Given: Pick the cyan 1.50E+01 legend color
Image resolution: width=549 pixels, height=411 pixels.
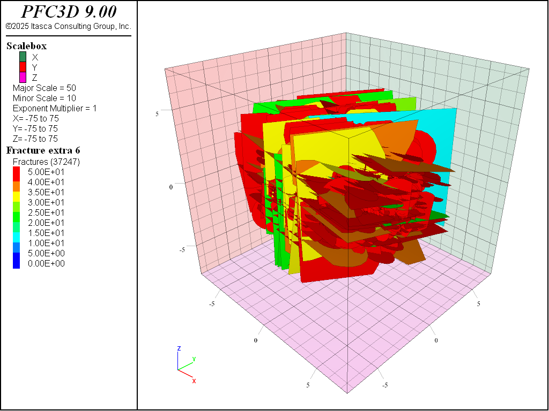Looking at the screenshot, I should 16,233.
